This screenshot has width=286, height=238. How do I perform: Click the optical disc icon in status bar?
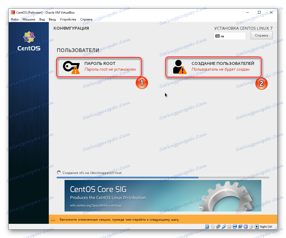[212, 226]
